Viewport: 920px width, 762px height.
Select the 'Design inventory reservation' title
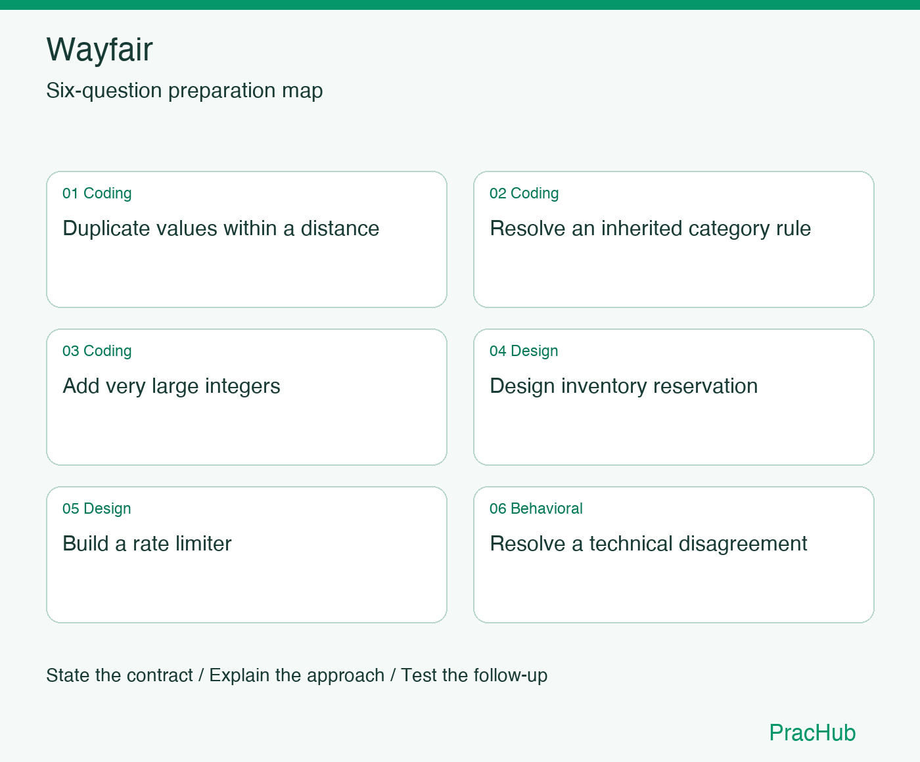(624, 386)
